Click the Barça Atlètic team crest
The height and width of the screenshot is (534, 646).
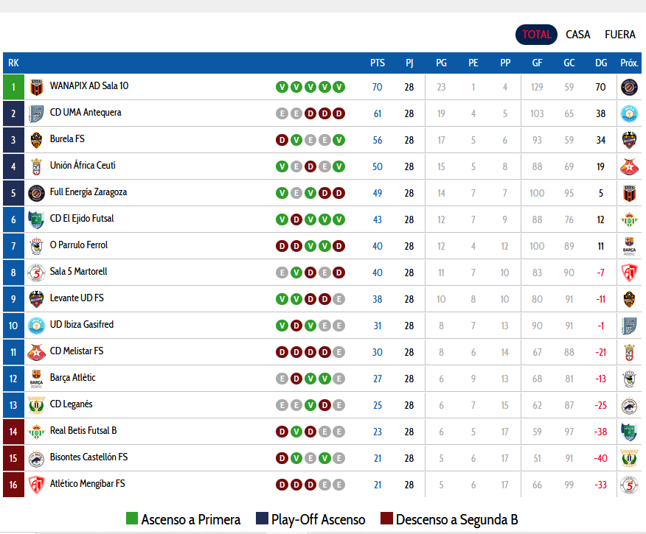[36, 379]
